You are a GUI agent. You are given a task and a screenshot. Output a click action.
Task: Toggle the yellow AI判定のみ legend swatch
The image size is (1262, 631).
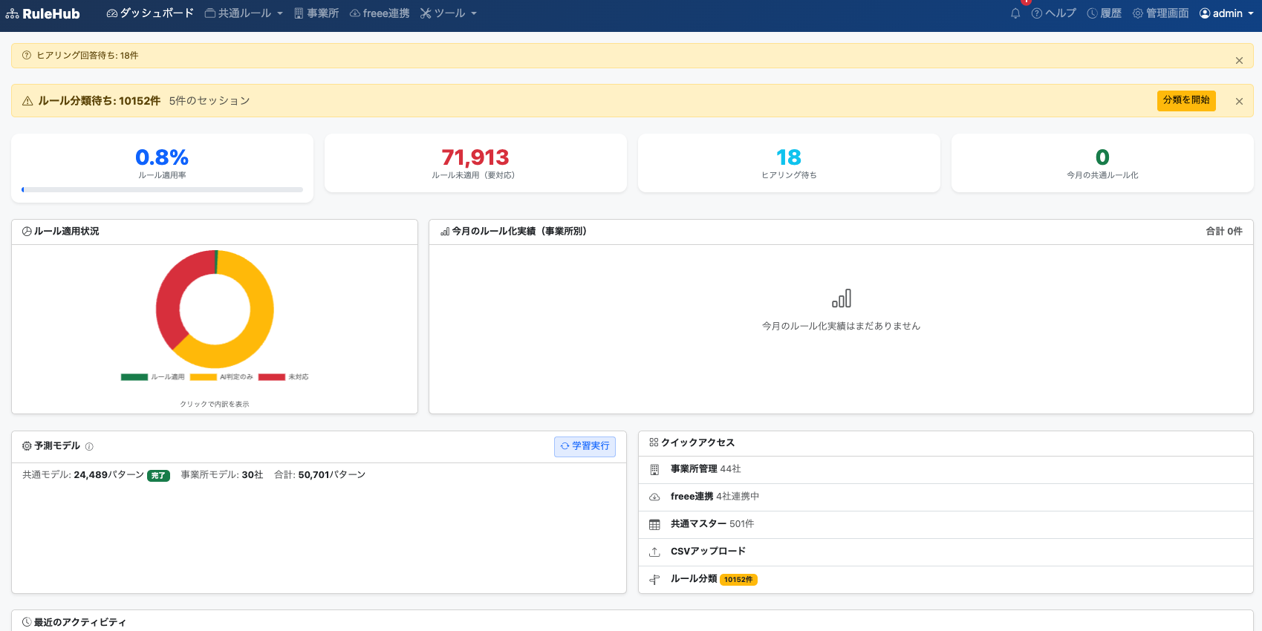[203, 377]
